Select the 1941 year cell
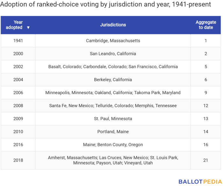Screen dimensions: 223x195 pos(18,41)
